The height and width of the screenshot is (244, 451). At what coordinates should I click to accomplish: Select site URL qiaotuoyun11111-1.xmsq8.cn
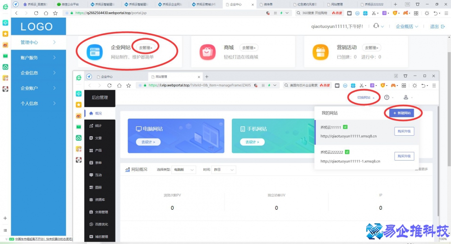350,161
